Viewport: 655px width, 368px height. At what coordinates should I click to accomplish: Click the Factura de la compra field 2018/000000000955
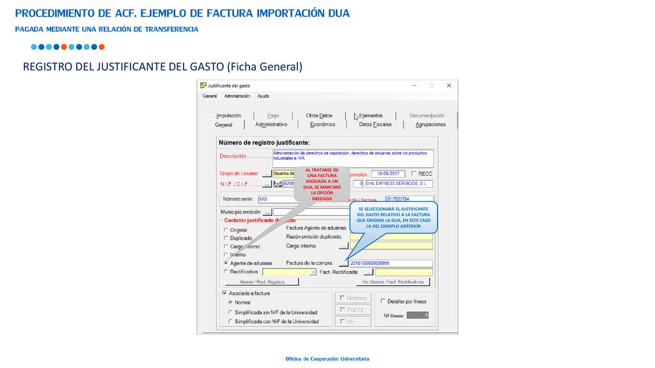pos(391,263)
